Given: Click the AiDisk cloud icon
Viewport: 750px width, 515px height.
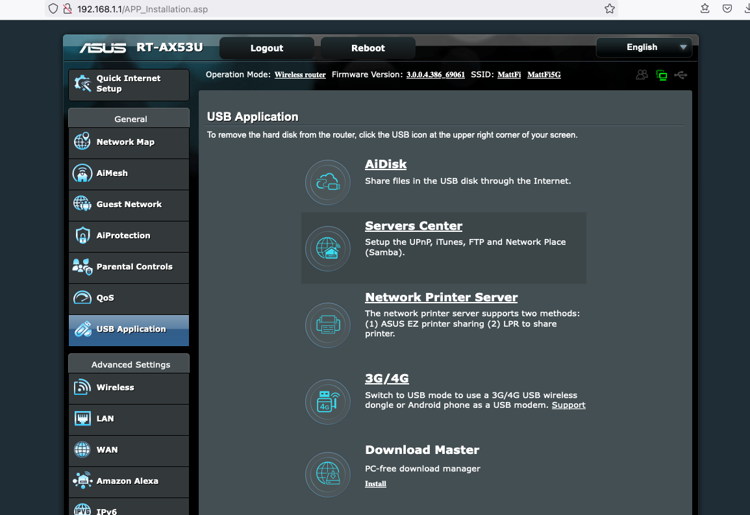Looking at the screenshot, I should tap(328, 182).
